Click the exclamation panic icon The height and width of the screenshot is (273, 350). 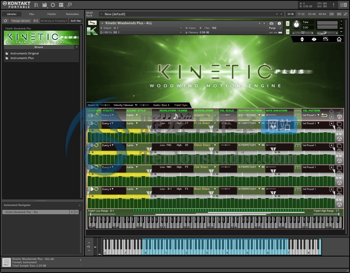333,5
